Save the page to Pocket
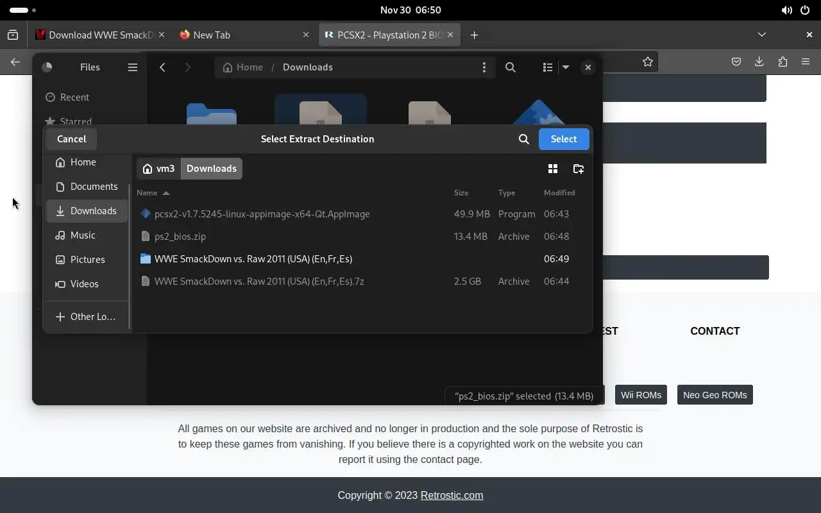The image size is (821, 513). 736,62
